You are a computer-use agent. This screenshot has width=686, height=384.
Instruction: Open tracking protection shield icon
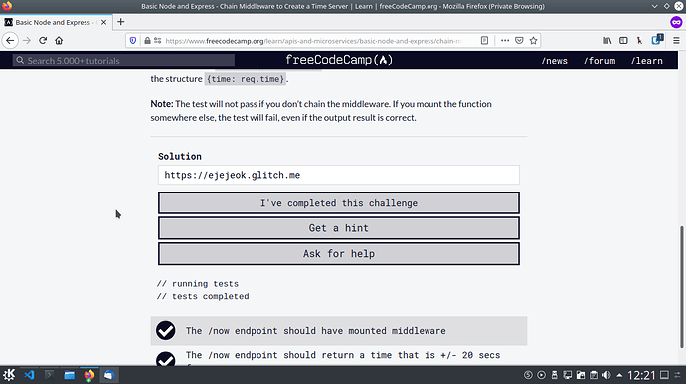pyautogui.click(x=133, y=41)
